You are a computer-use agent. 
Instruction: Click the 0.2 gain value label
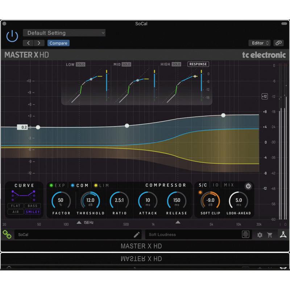point(22,127)
